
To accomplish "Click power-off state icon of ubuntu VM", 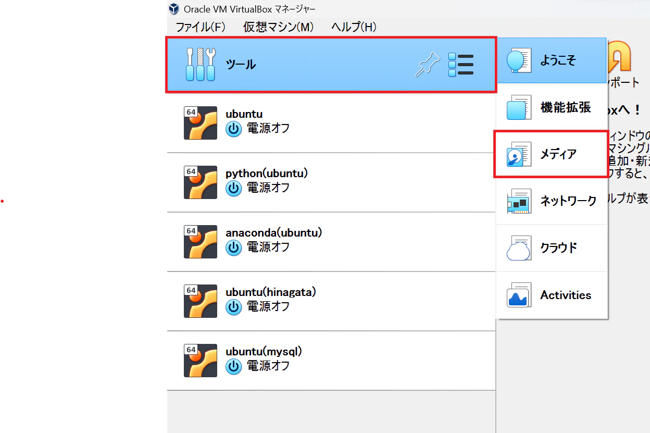I will [234, 129].
